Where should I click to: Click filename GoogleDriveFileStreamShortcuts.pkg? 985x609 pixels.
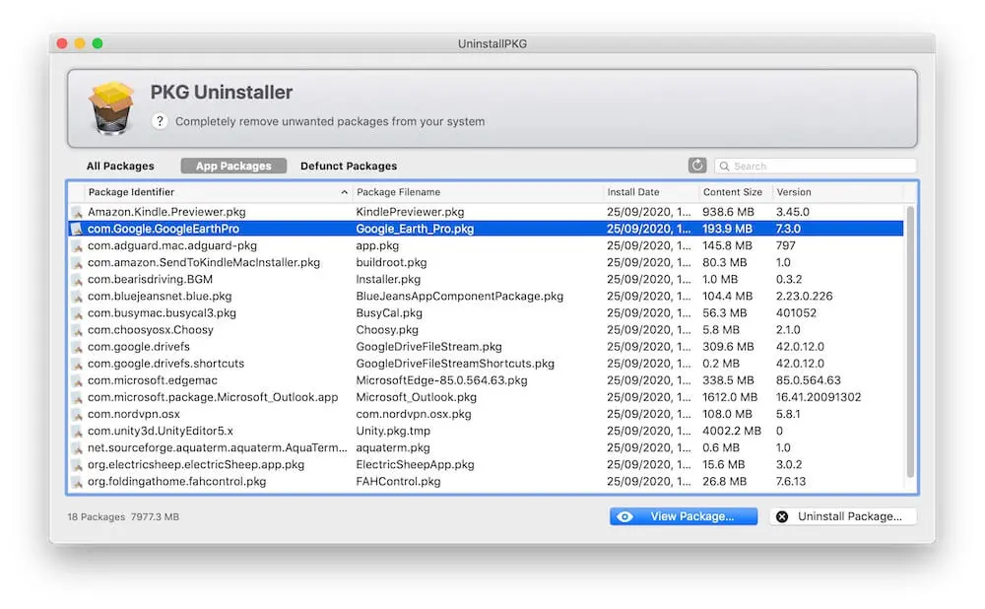[x=455, y=364]
